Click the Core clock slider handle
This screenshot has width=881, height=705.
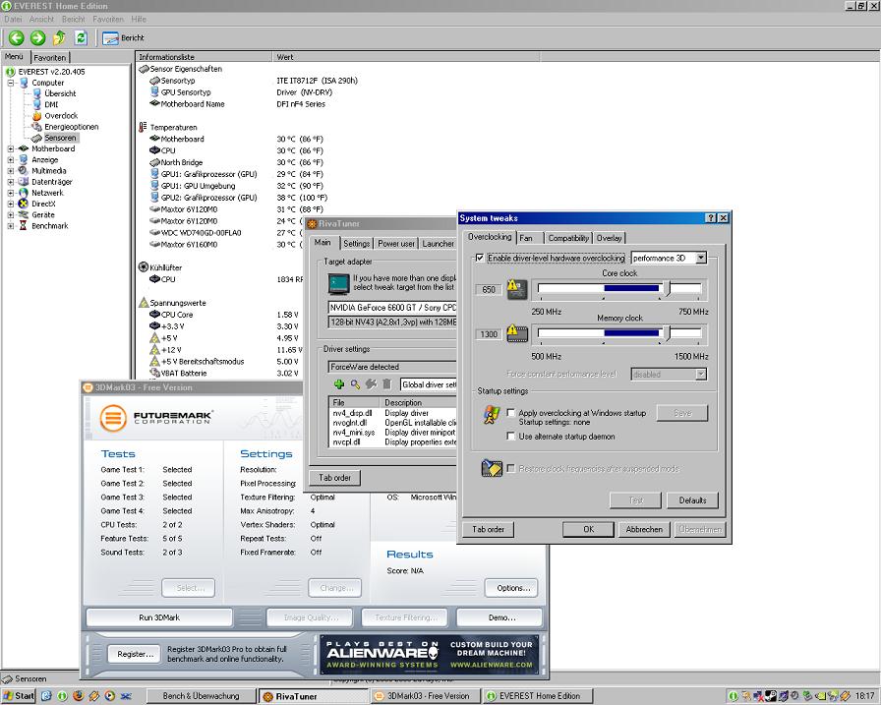click(x=666, y=288)
